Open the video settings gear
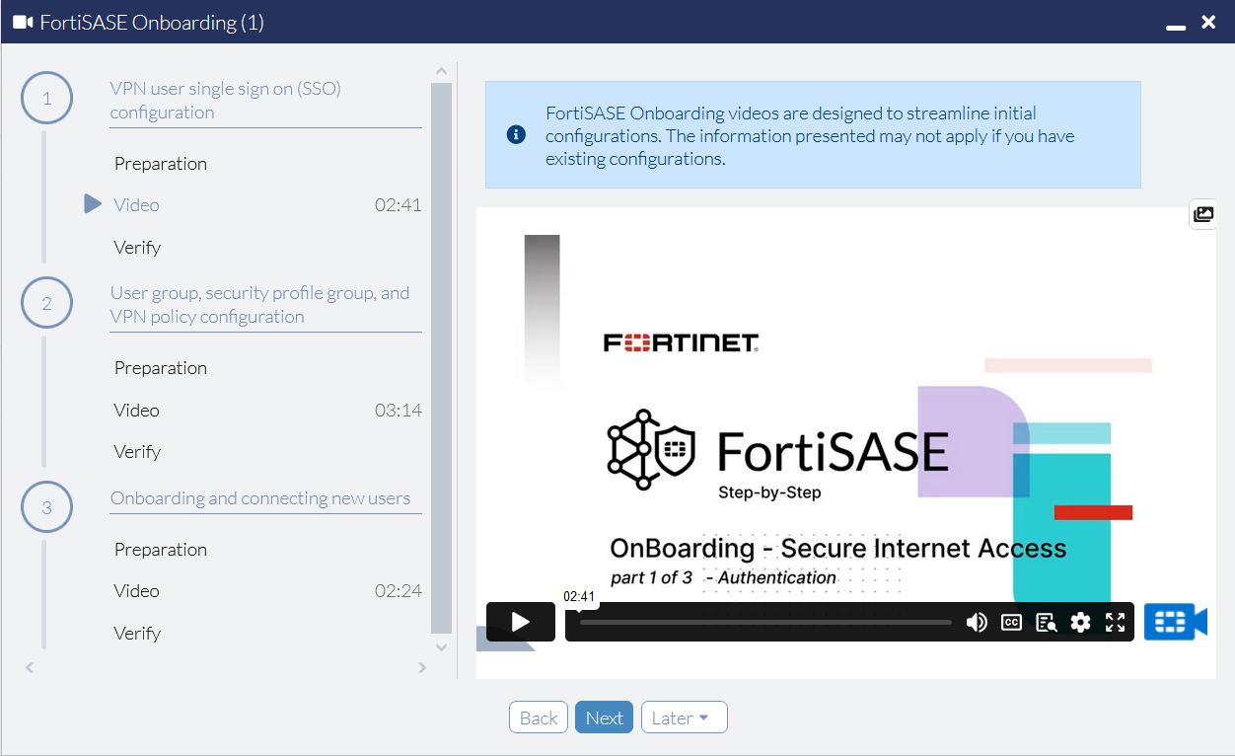This screenshot has height=756, width=1235. tap(1081, 622)
